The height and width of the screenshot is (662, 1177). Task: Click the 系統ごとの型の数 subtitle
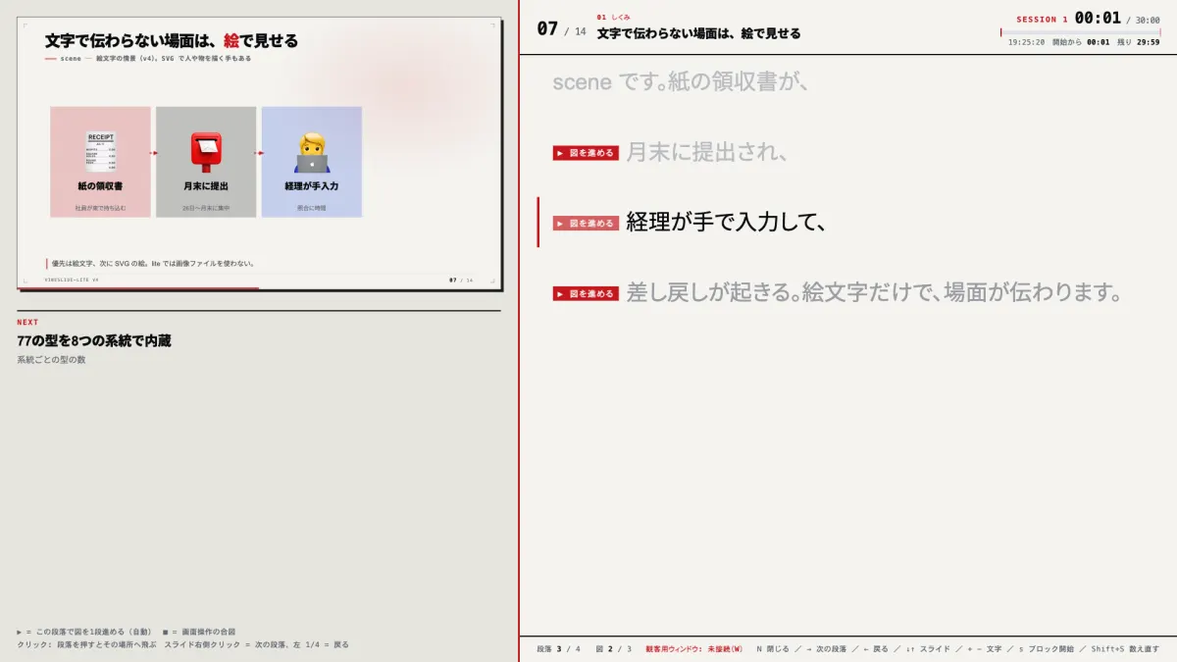point(52,360)
